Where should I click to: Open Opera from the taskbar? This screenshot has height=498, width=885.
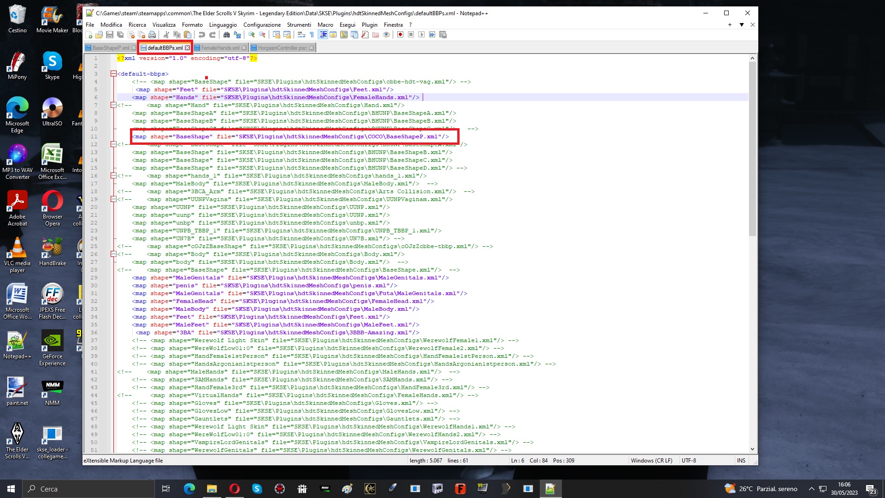[235, 489]
